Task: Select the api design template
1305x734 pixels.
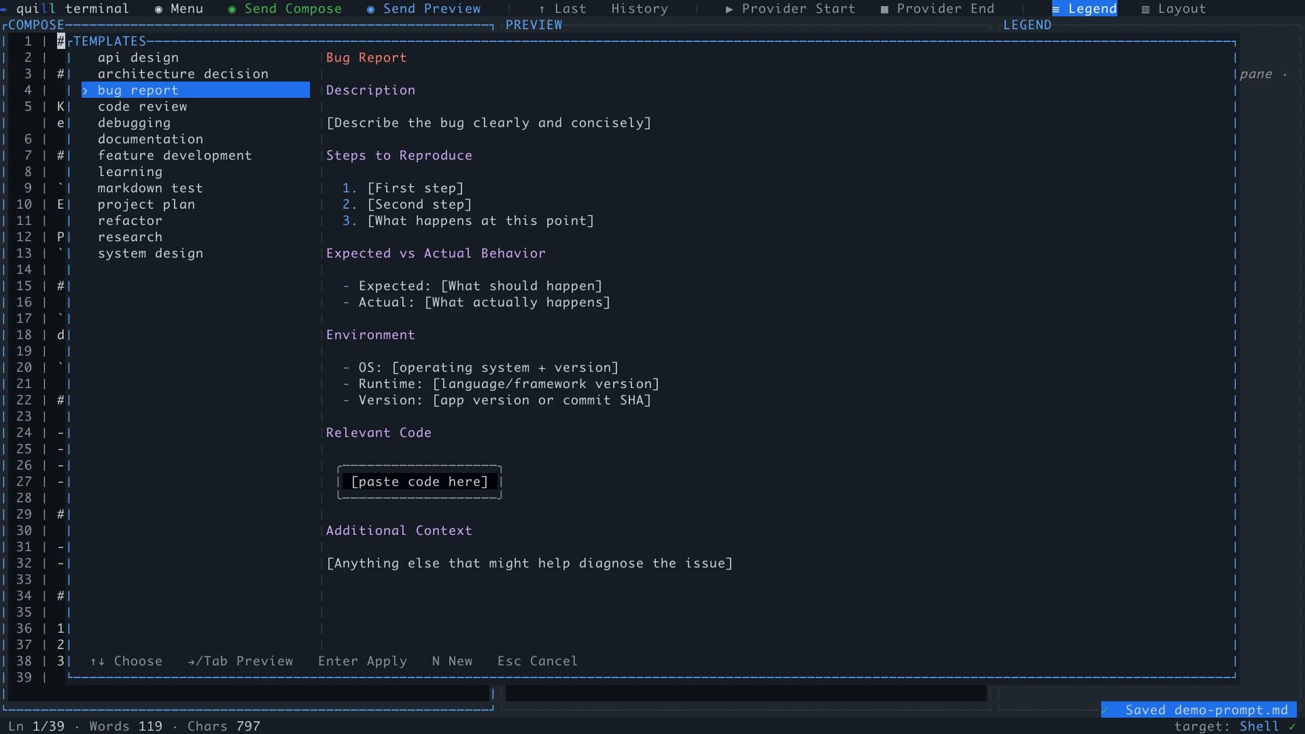Action: (196, 58)
